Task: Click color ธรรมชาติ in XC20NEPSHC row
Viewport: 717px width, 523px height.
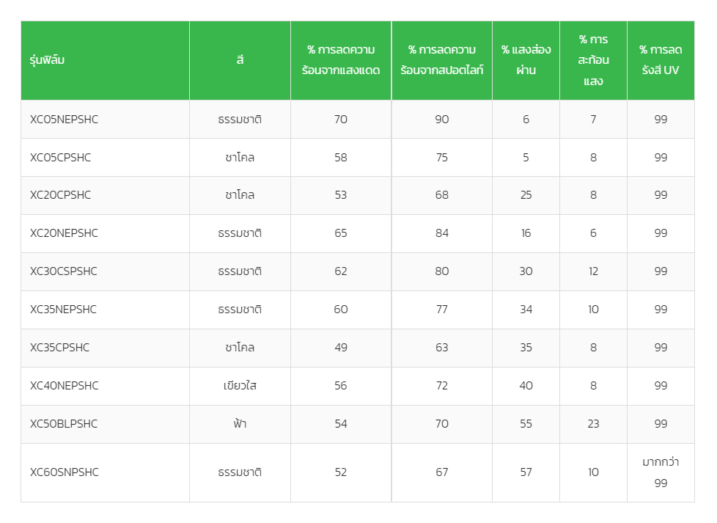Action: (x=240, y=233)
